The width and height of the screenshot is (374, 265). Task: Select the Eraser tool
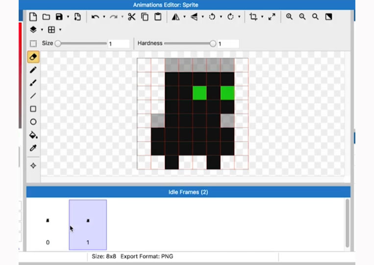(33, 57)
